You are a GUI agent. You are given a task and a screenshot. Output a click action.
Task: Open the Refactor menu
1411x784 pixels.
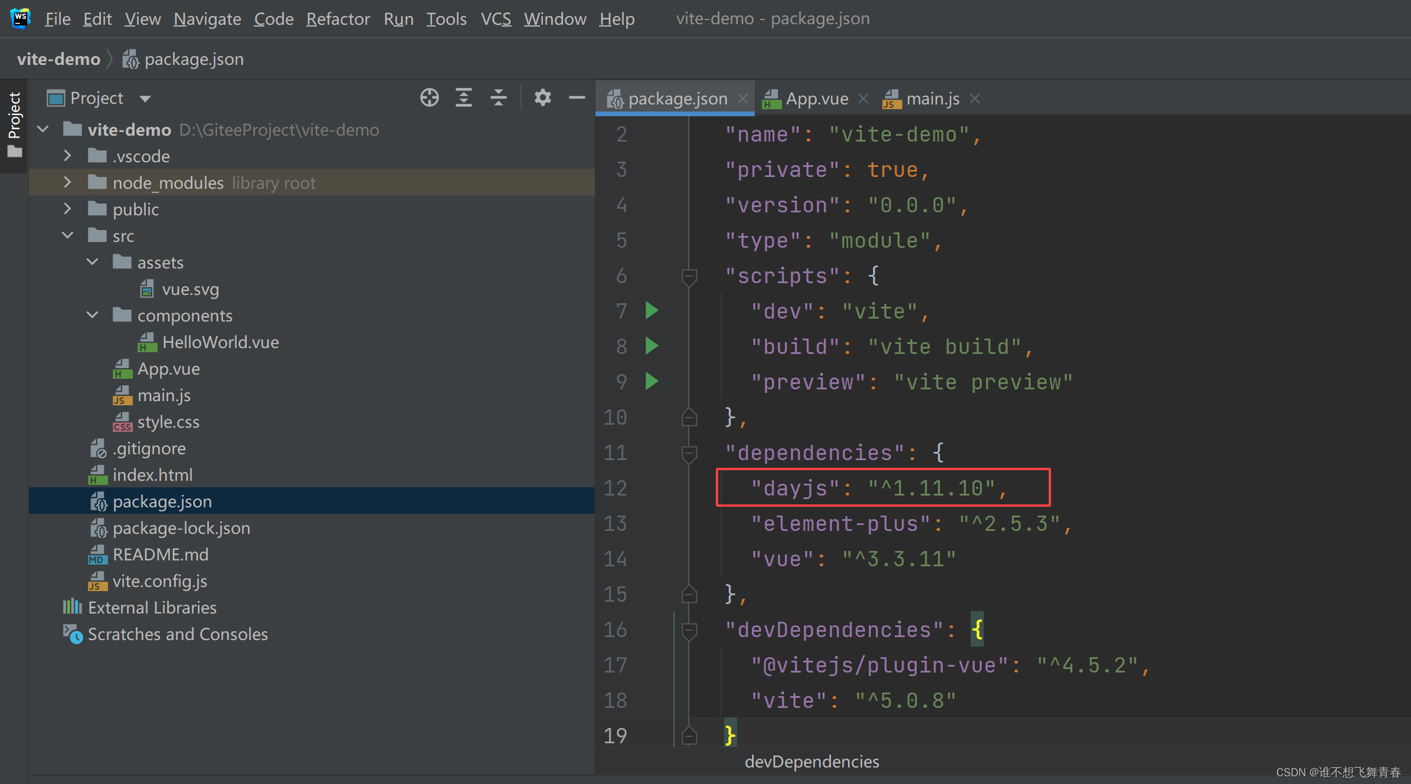click(x=338, y=19)
